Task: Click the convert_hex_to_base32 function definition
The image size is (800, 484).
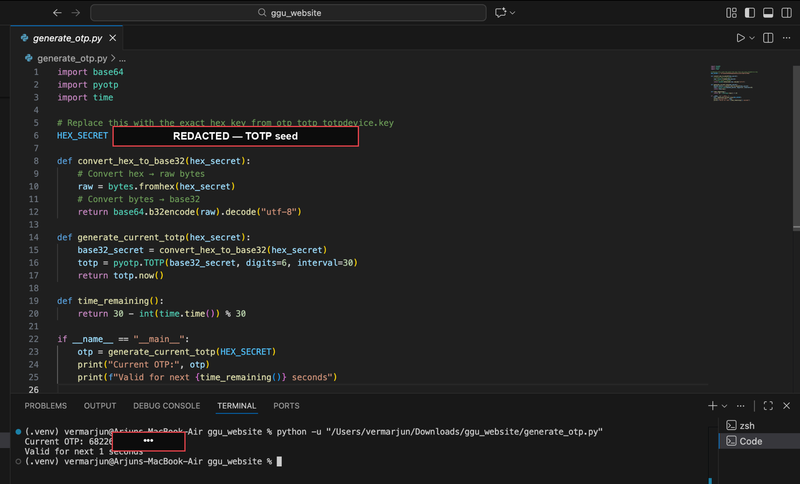Action: coord(154,161)
